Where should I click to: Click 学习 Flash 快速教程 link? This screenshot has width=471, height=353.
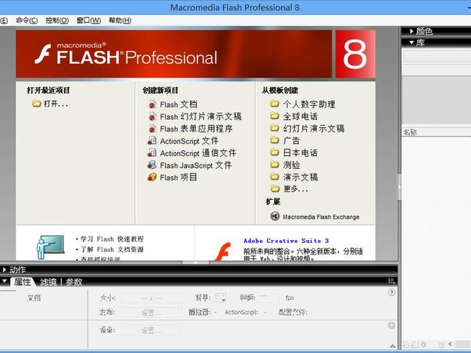pyautogui.click(x=112, y=239)
